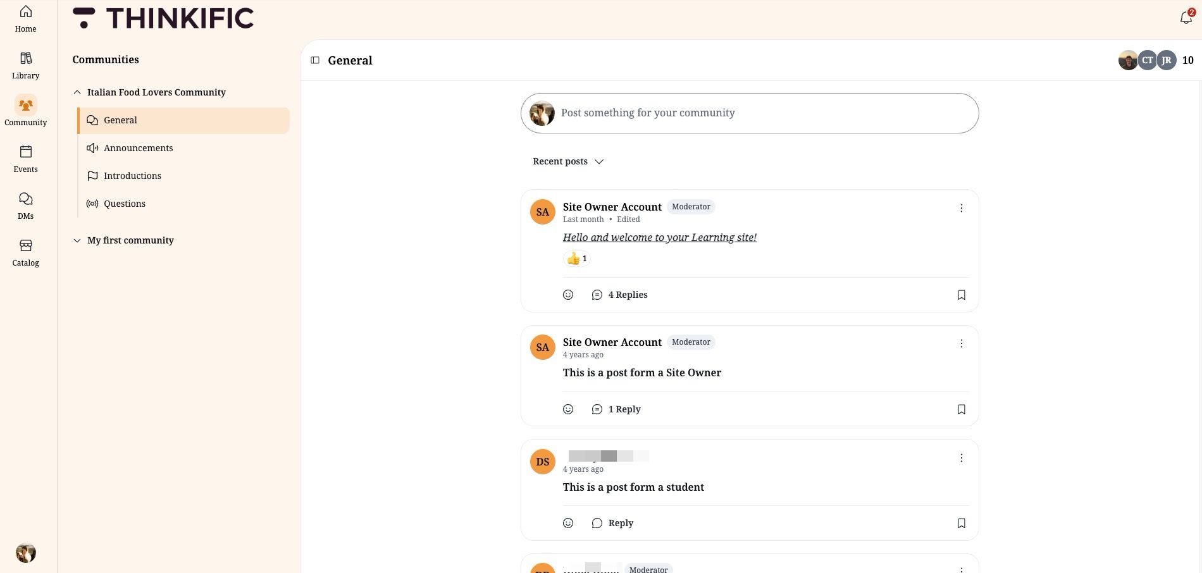The image size is (1202, 573).
Task: Select the Announcements space
Action: tap(183, 148)
